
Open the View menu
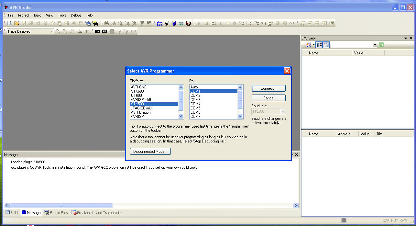click(49, 15)
